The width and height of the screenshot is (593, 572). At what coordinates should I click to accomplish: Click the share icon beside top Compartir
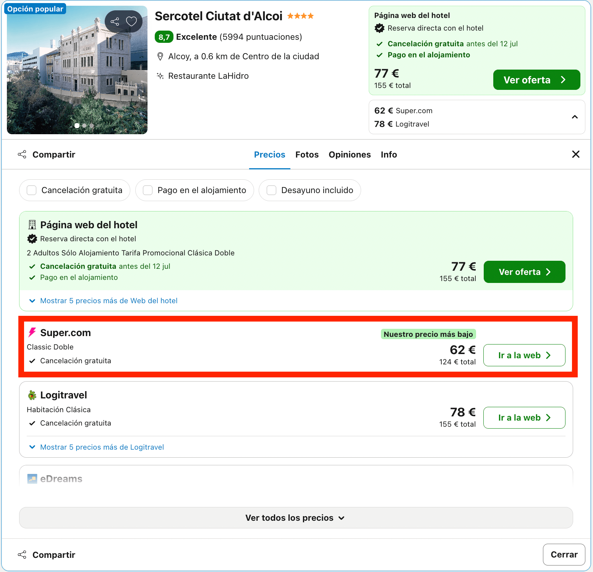(x=22, y=154)
